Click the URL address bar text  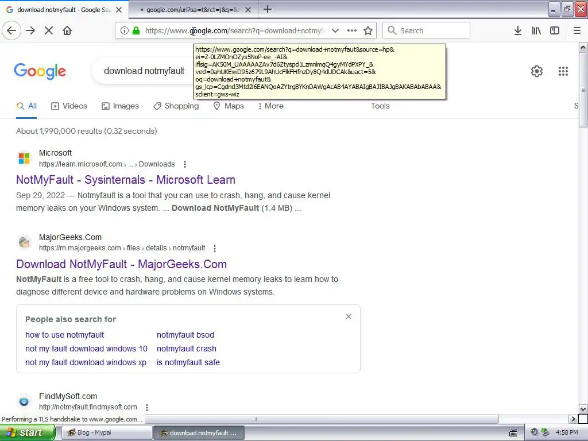point(235,30)
